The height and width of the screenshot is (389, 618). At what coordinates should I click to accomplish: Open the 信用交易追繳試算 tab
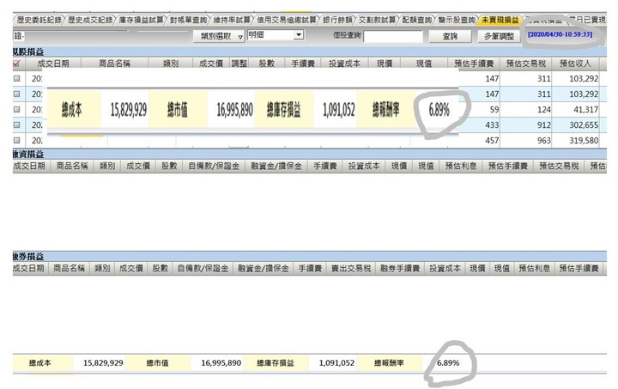(286, 20)
